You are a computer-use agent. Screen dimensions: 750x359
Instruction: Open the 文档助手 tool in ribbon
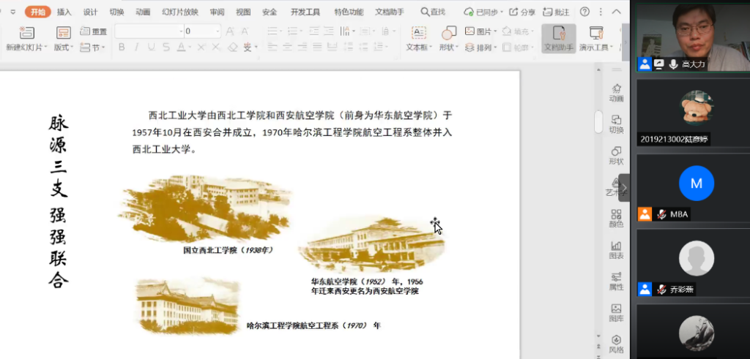tap(558, 34)
